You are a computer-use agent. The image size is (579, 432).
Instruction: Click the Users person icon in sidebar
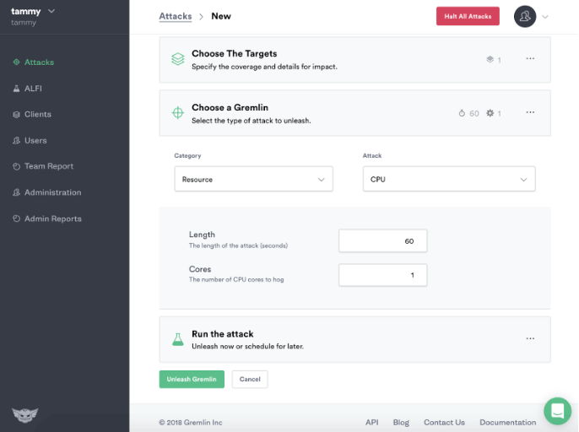16,140
